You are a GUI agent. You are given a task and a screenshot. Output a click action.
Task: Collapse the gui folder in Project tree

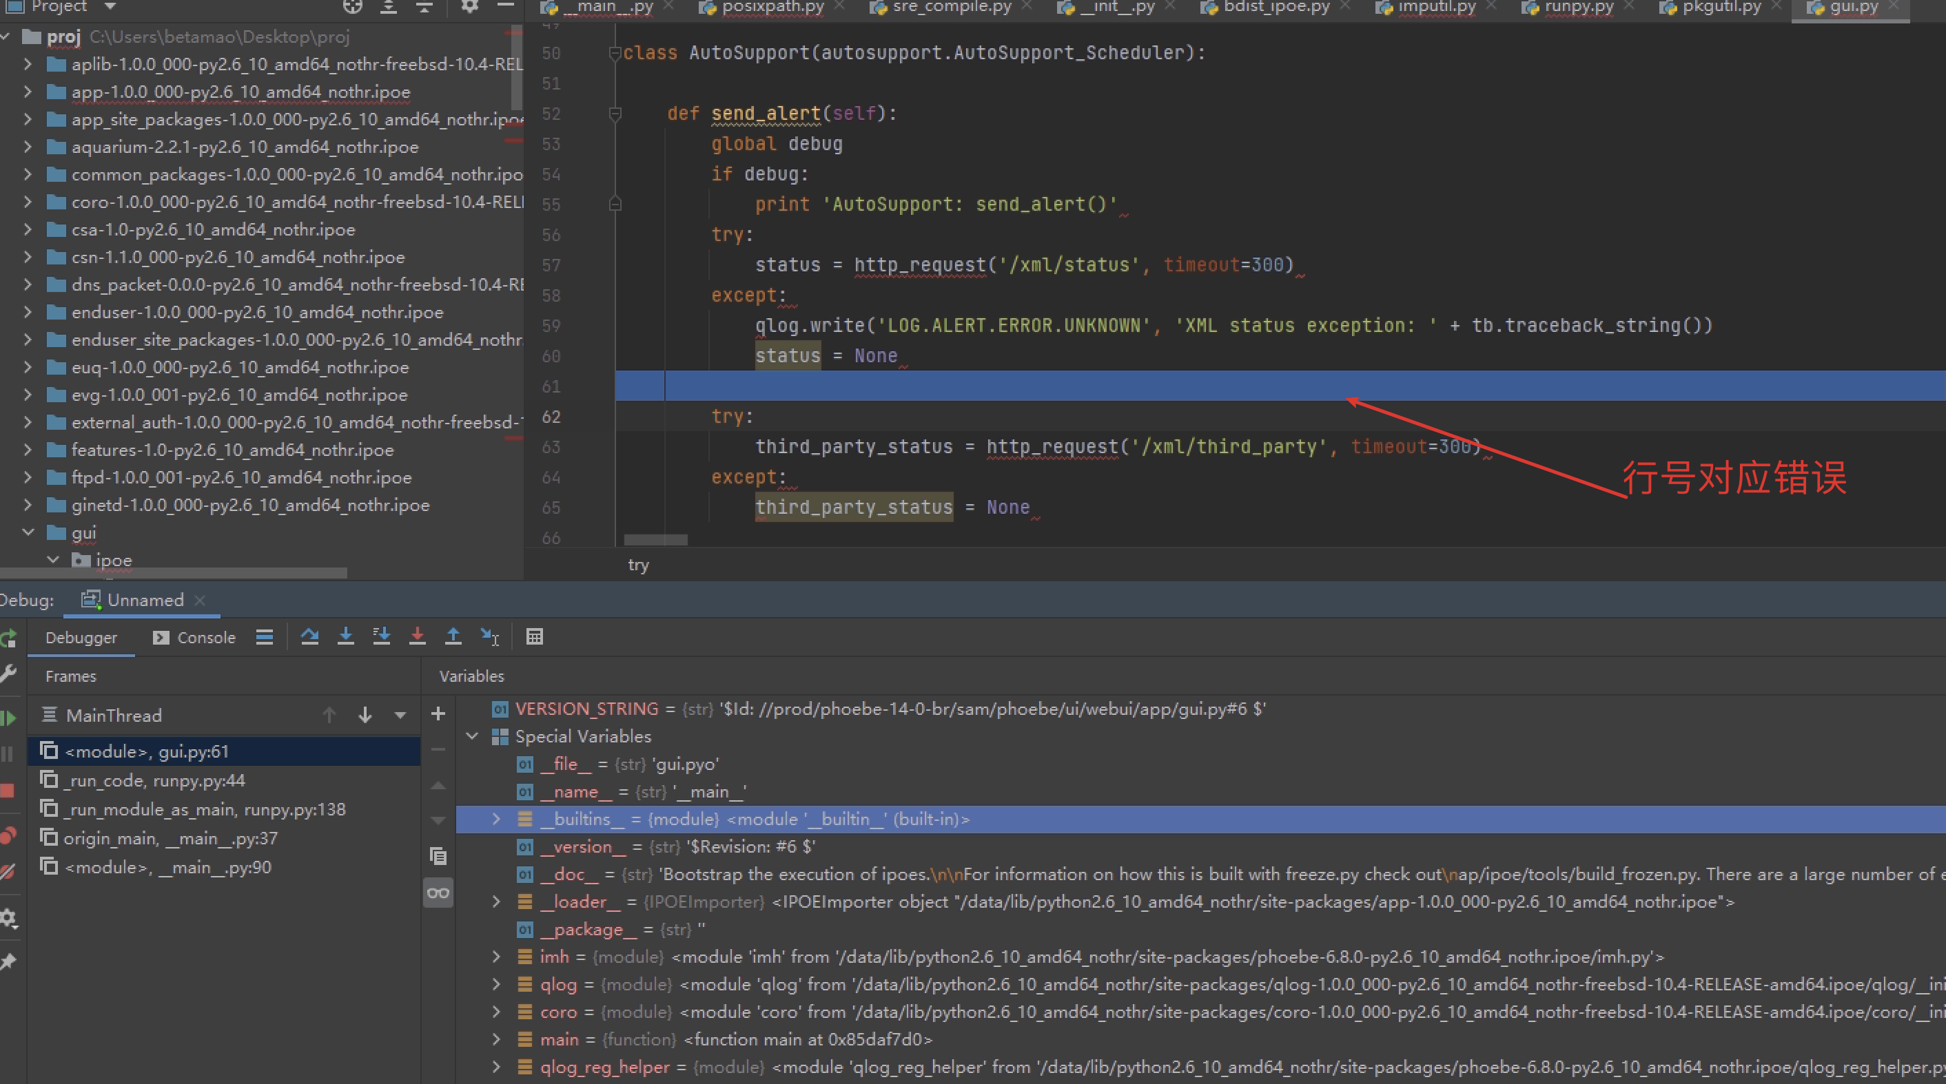(x=29, y=532)
